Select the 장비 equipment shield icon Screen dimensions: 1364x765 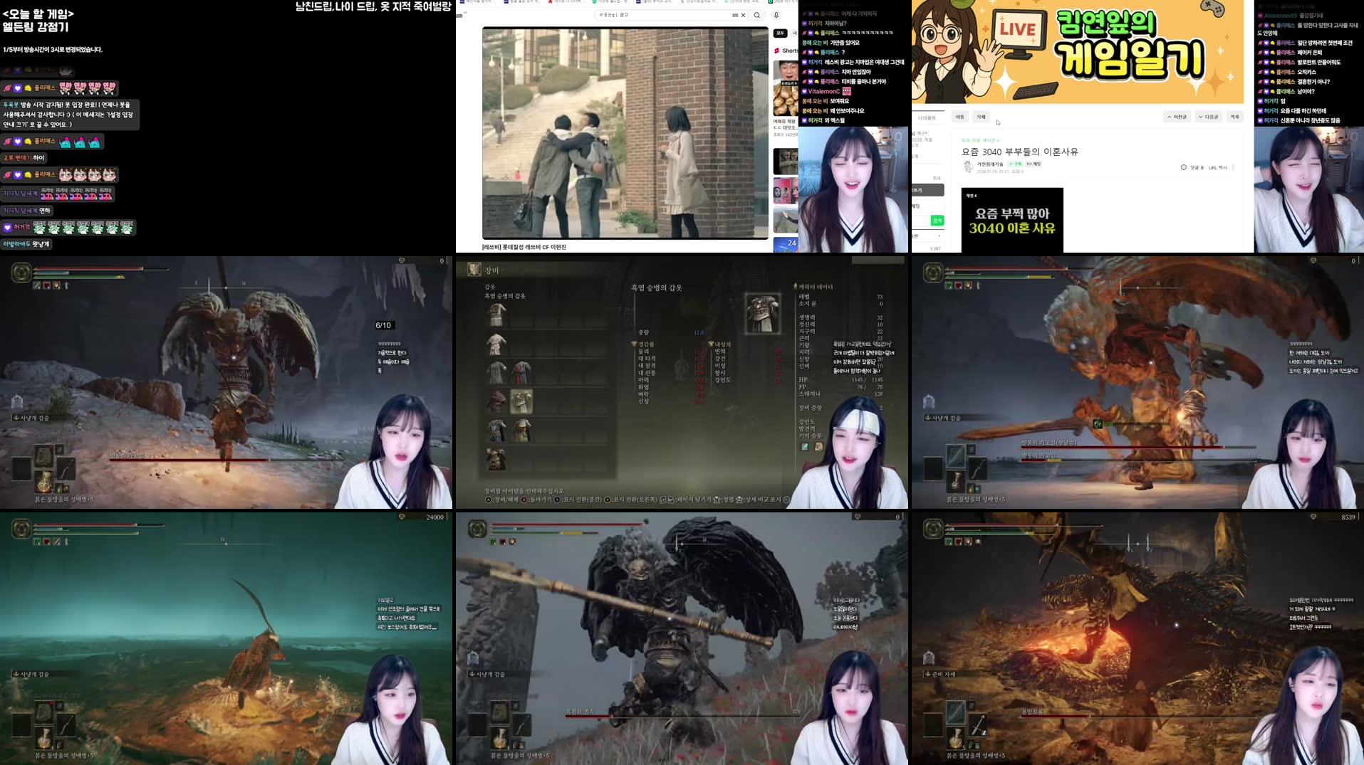coord(474,270)
